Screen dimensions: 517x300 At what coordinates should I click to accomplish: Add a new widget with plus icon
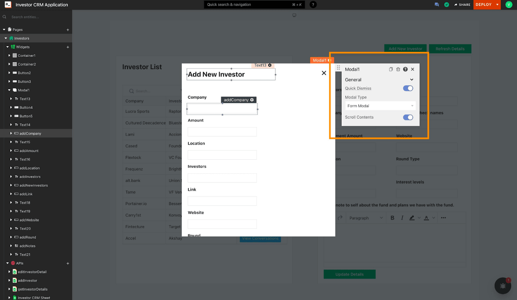[x=68, y=47]
